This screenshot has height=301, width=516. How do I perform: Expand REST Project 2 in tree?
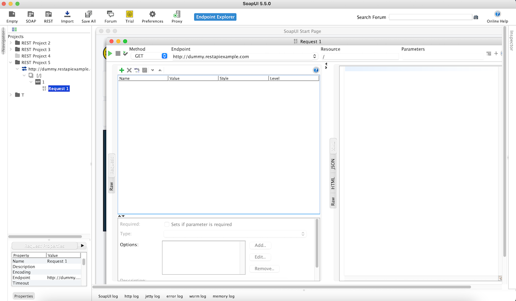click(x=11, y=43)
